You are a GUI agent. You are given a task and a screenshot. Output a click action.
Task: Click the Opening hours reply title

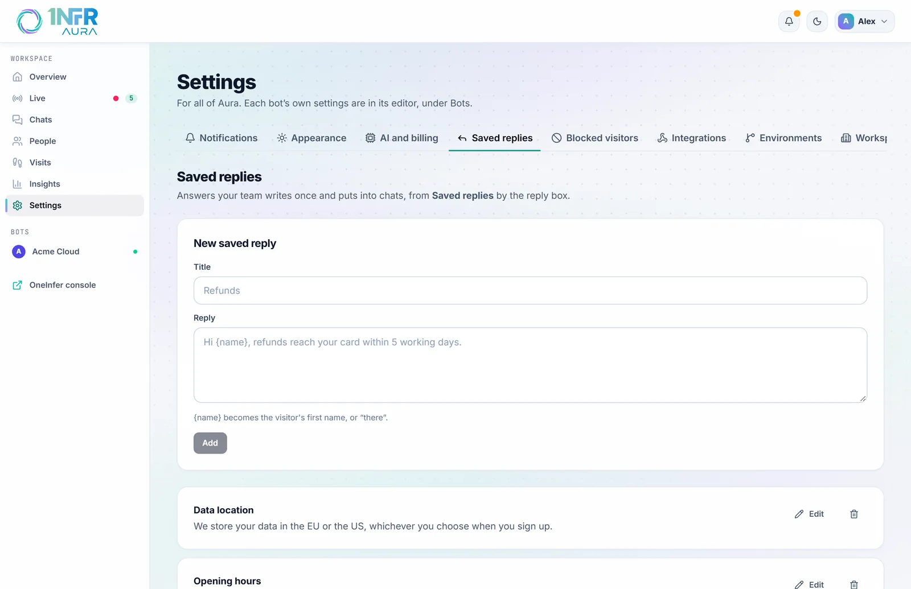(x=227, y=581)
